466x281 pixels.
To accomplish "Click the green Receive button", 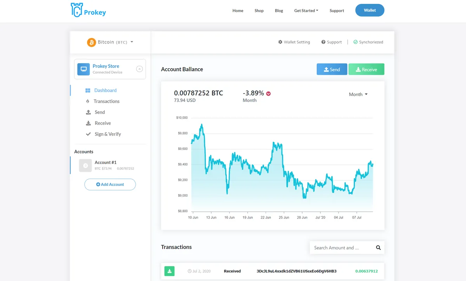I will pos(366,69).
